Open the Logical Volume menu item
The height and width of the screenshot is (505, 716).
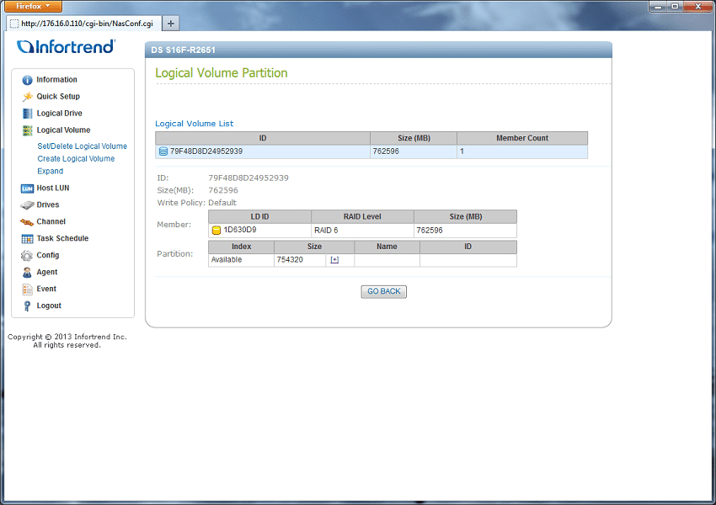coord(63,130)
